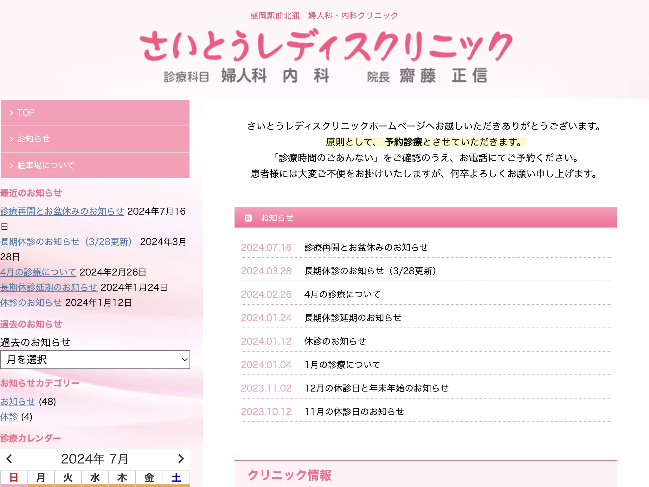Open sidebar link 診療再開とお盆休みのお知らせ
The width and height of the screenshot is (649, 487).
pos(62,211)
